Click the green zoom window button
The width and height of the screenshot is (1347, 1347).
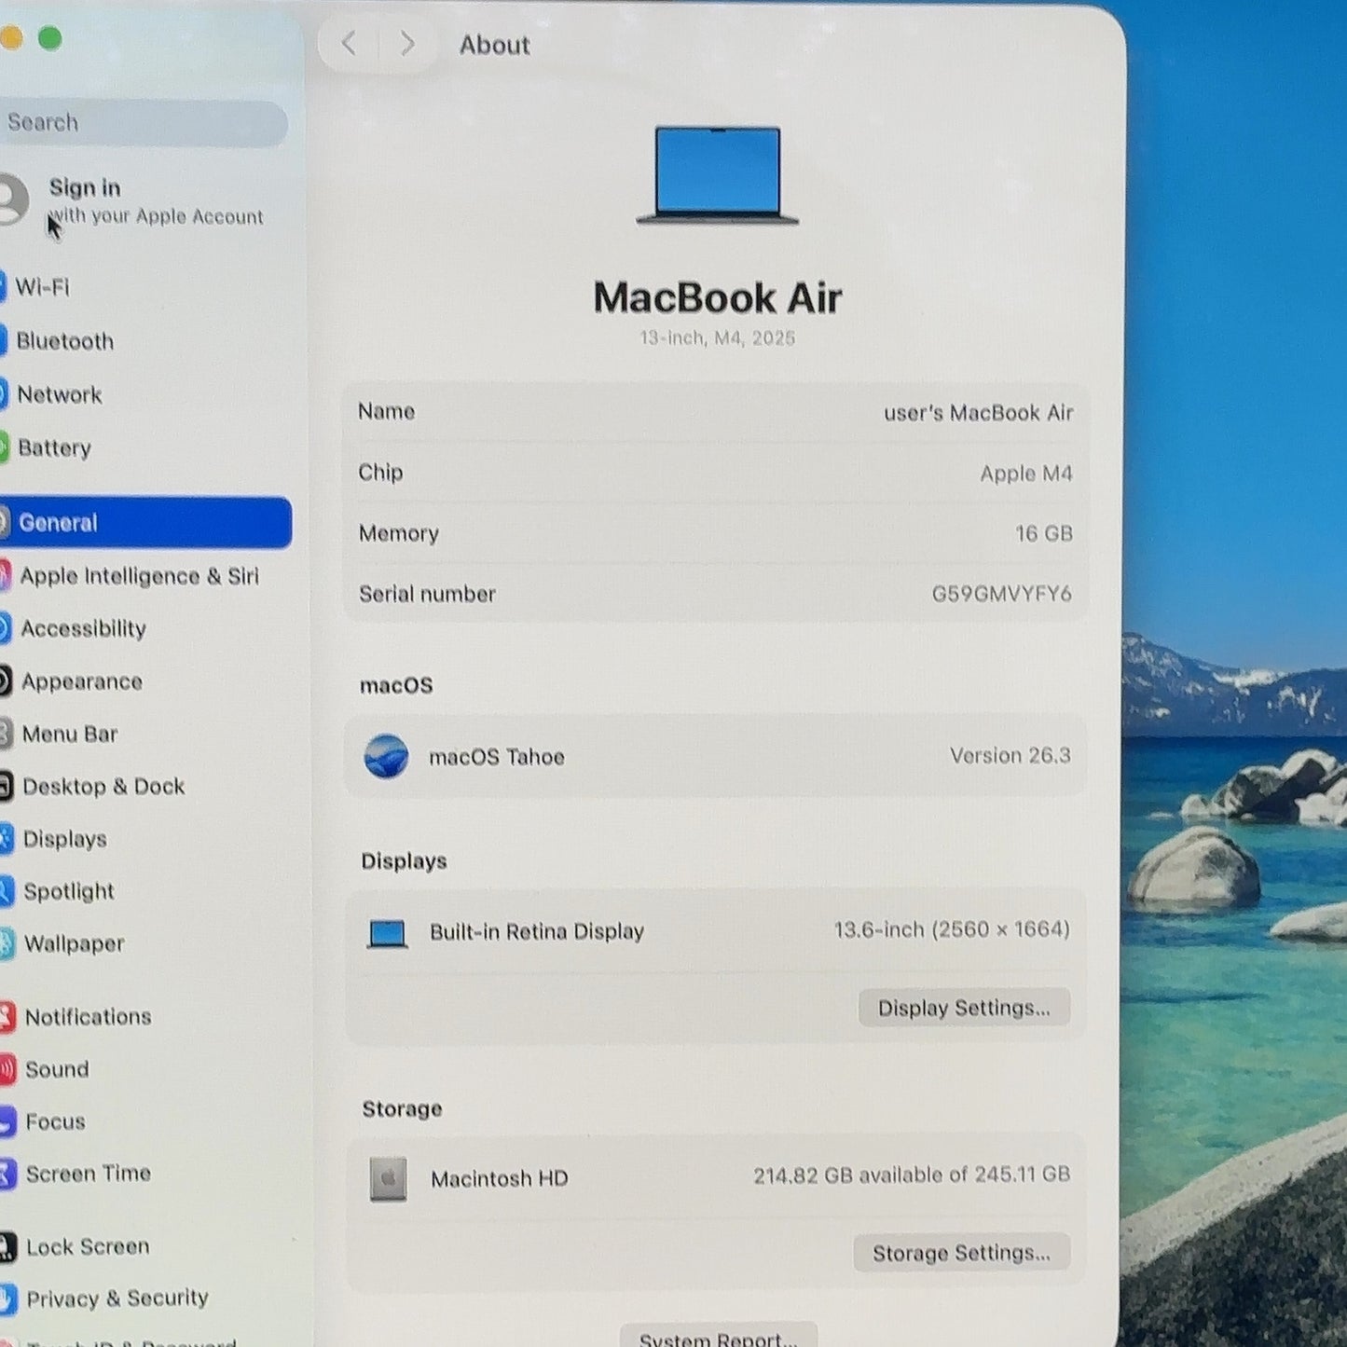(50, 38)
